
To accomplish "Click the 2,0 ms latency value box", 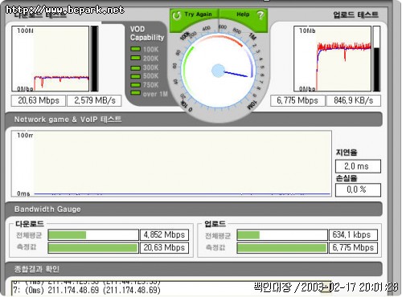I will coord(358,166).
